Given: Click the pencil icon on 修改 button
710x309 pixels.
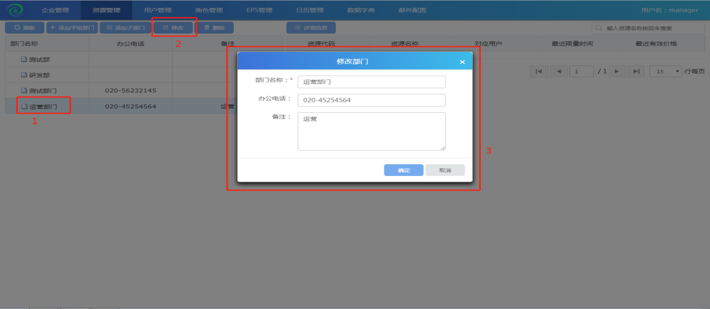Looking at the screenshot, I should click(165, 27).
